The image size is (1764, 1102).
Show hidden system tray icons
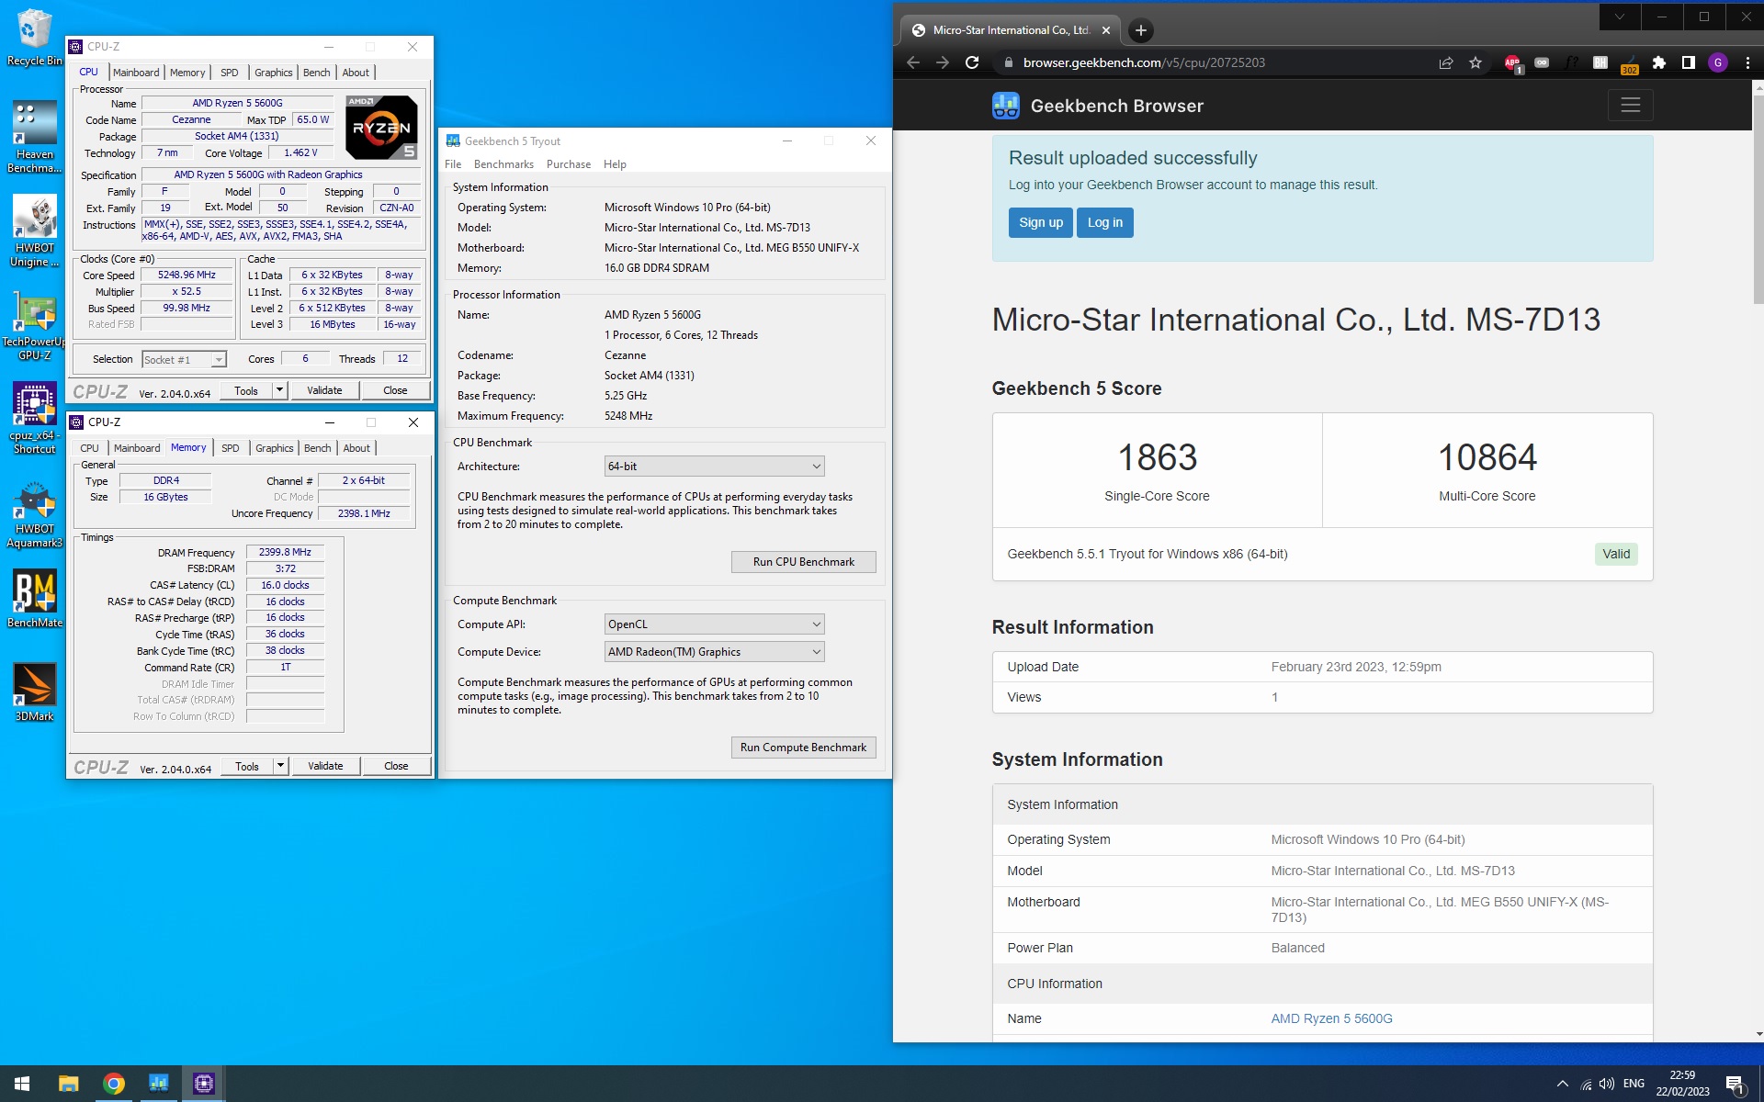(1563, 1084)
